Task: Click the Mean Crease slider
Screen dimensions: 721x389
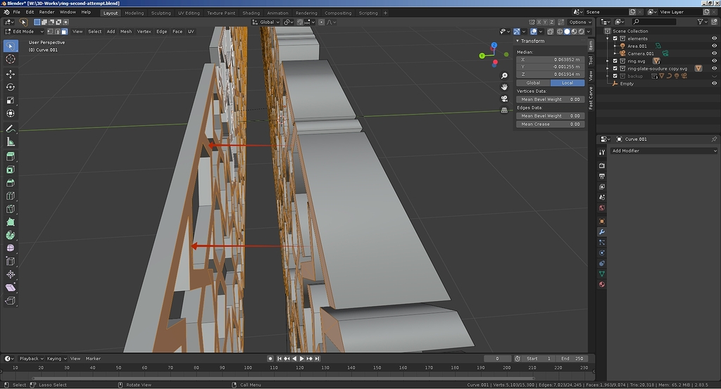Action: [551, 125]
